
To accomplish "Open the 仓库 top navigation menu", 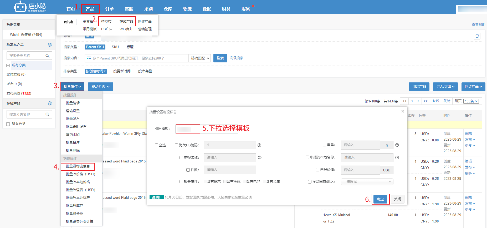I will (168, 9).
